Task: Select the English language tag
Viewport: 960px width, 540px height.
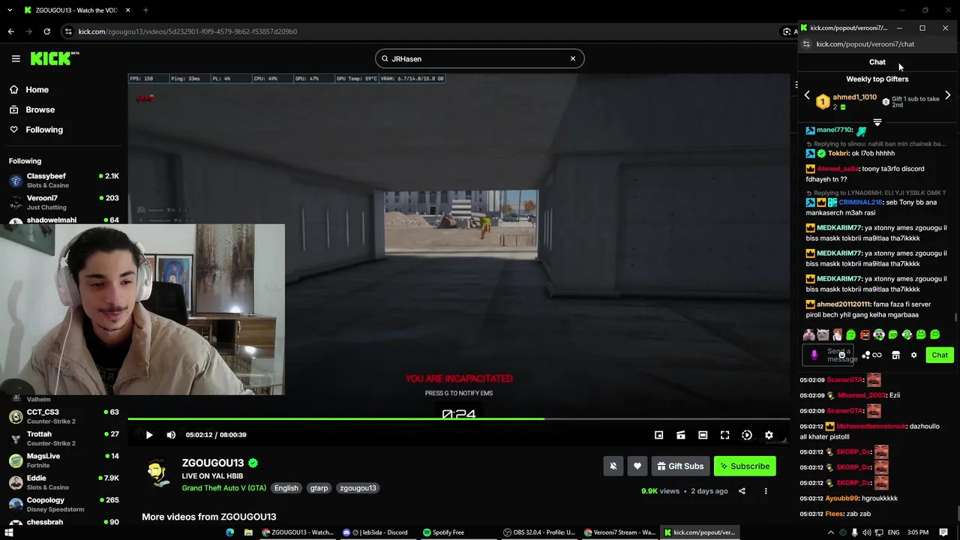Action: 286,488
